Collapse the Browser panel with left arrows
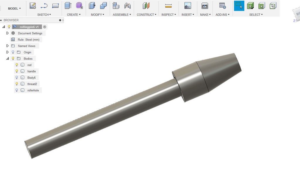 [1, 20]
